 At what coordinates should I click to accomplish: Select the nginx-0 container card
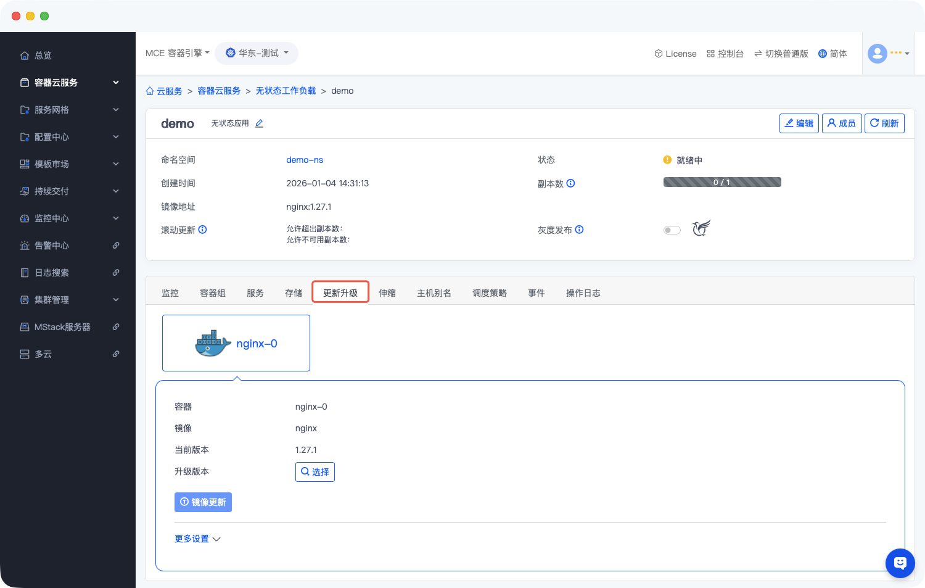(236, 343)
